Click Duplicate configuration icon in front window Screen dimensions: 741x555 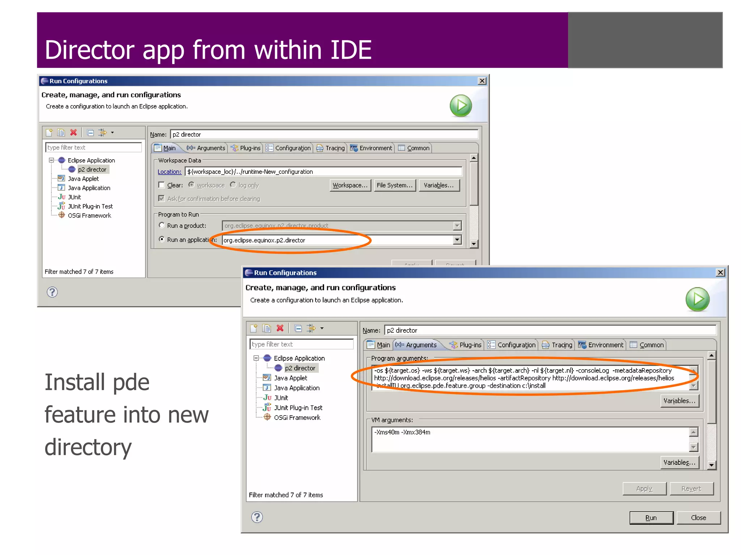point(267,328)
